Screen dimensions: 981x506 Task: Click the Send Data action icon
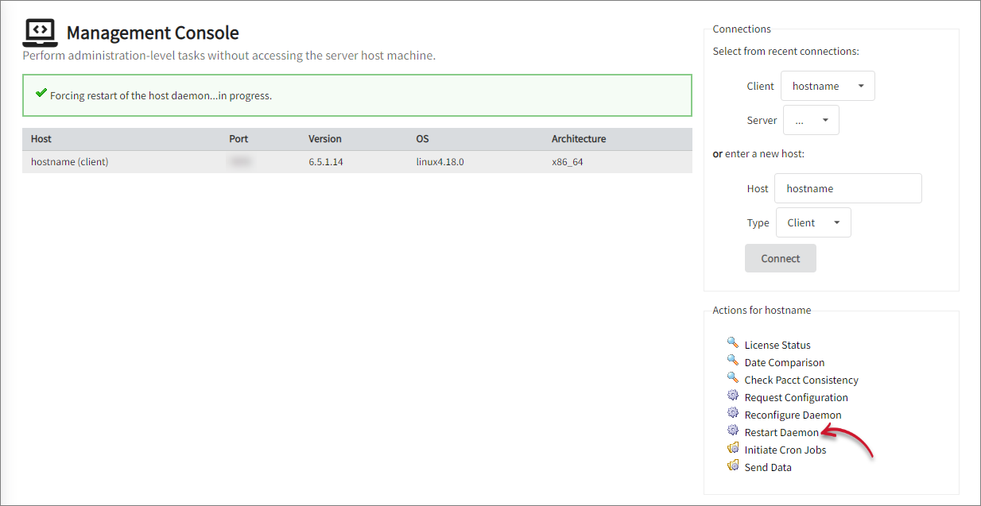click(733, 465)
